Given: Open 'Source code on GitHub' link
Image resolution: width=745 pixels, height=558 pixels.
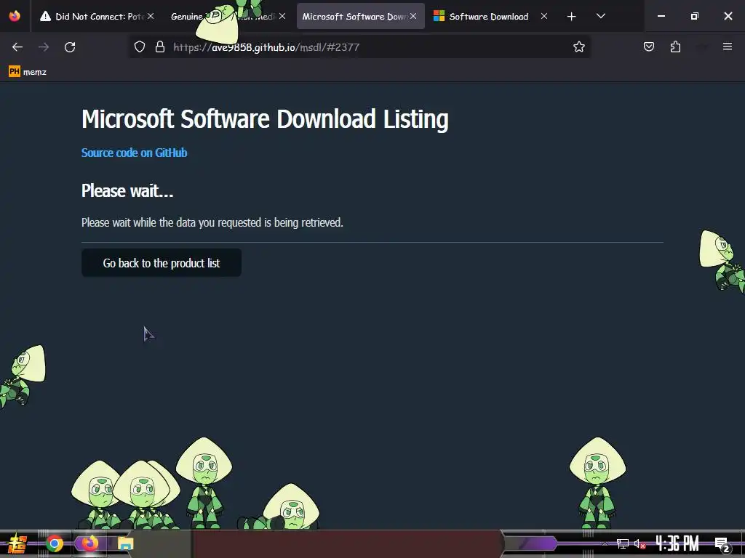Looking at the screenshot, I should tap(134, 153).
